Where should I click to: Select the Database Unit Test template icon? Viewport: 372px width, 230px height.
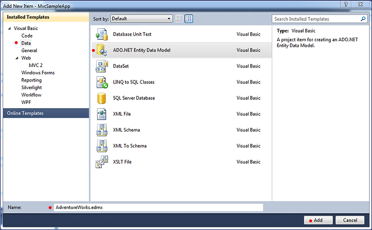[102, 35]
